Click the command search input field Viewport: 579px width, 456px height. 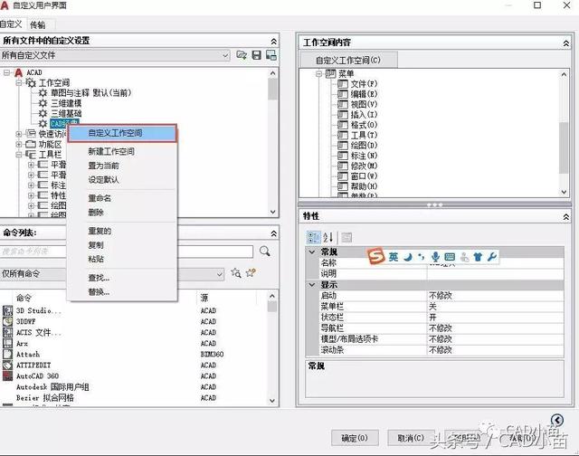click(127, 252)
